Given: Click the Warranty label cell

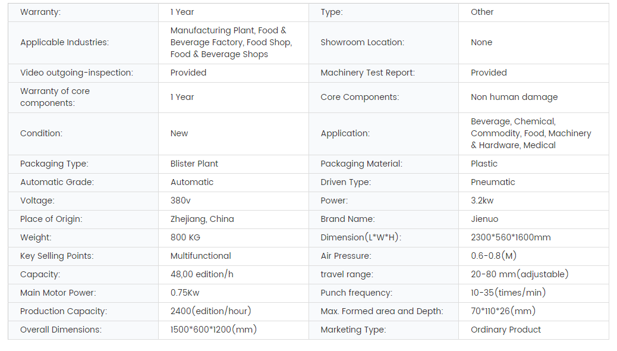Looking at the screenshot, I should (83, 12).
